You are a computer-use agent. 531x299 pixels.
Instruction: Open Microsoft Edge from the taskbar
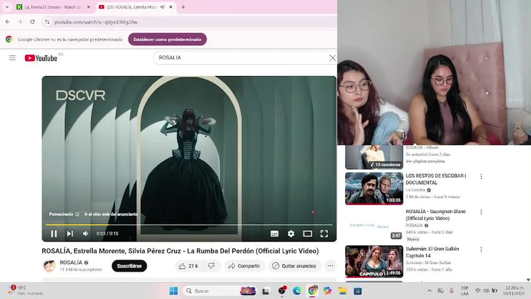click(x=297, y=291)
